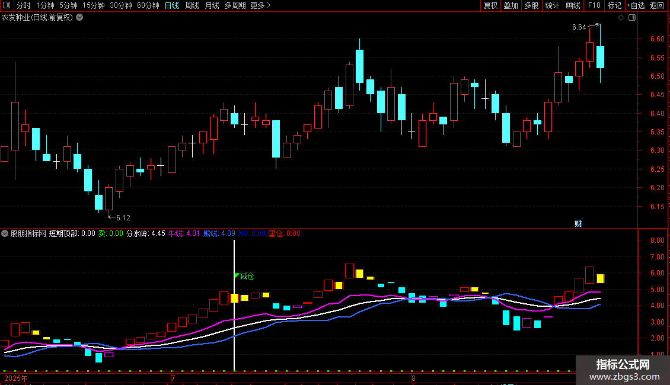Click the 6.60 price axis label
Screen dimensions: 670x385
657,39
